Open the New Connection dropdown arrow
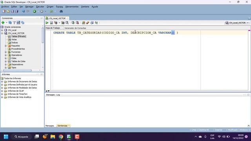251x141 pixels. click(x=7, y=23)
